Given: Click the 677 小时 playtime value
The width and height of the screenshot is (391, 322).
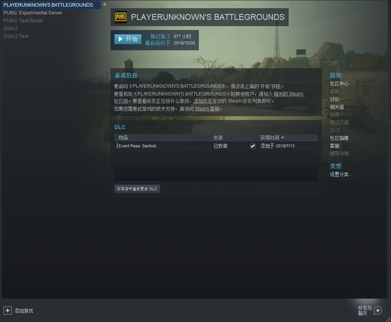Looking at the screenshot, I should [182, 36].
